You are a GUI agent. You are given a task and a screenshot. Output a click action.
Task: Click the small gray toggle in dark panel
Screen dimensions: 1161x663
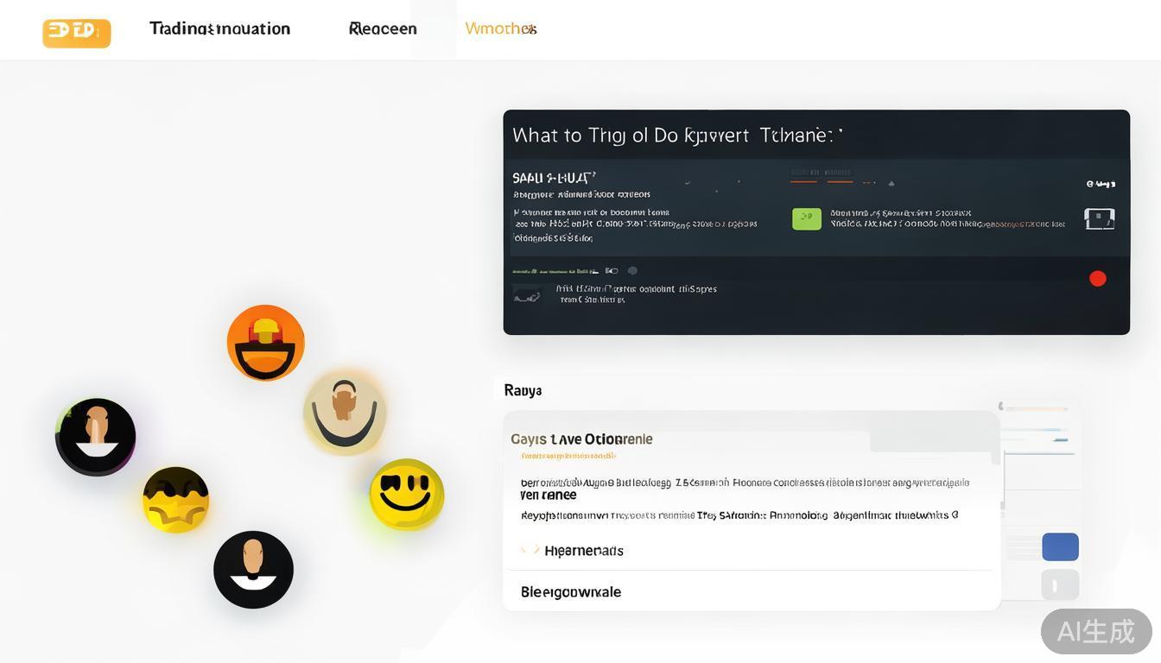pyautogui.click(x=631, y=271)
